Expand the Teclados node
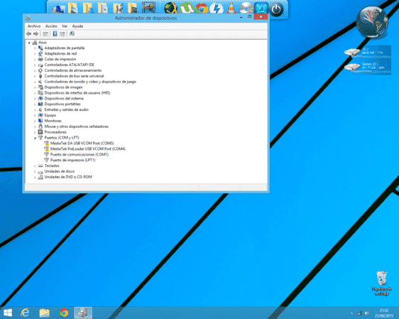Viewport: 399px width, 319px height. [35, 166]
